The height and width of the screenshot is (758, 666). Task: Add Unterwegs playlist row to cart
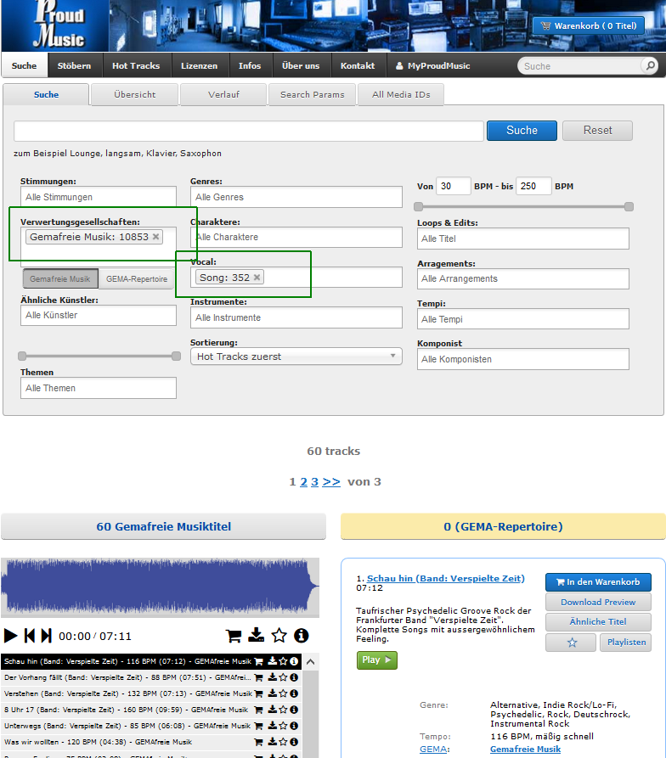(259, 726)
